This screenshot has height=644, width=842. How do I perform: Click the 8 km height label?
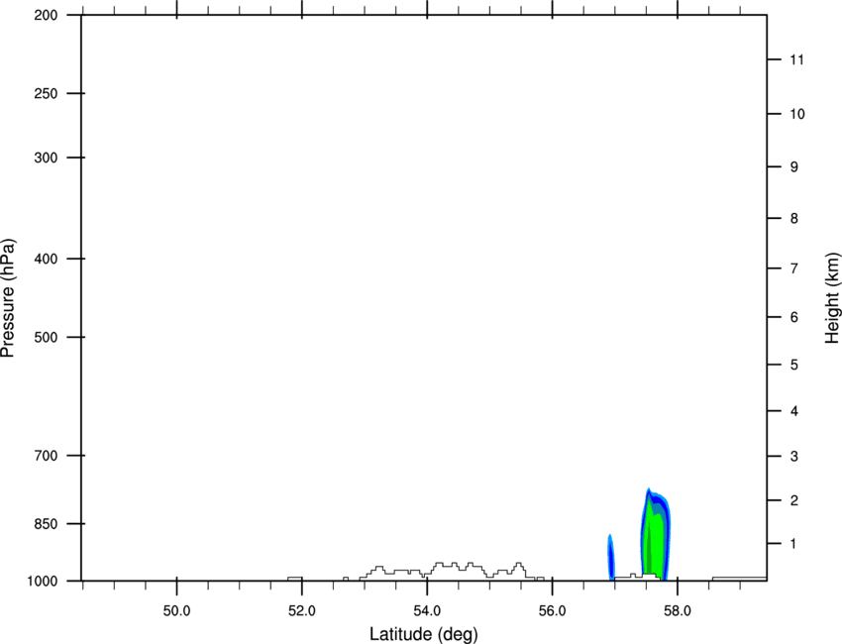[794, 218]
